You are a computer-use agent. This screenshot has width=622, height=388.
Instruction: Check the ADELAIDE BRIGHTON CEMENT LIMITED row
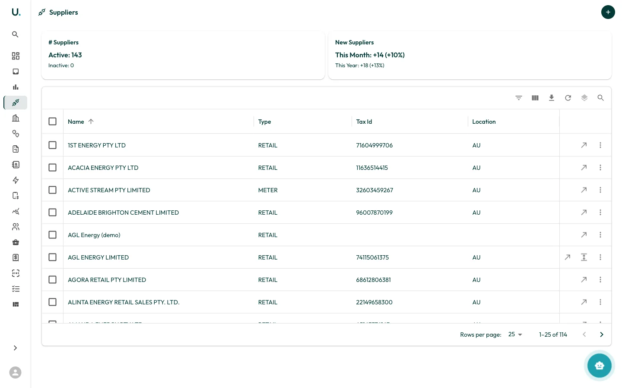pos(53,213)
